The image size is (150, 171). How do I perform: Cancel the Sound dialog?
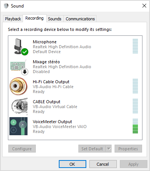[103, 164]
